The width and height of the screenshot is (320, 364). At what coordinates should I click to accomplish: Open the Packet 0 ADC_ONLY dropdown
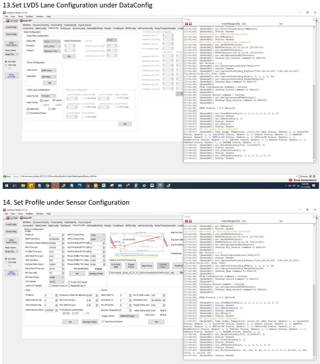[x=52, y=46]
